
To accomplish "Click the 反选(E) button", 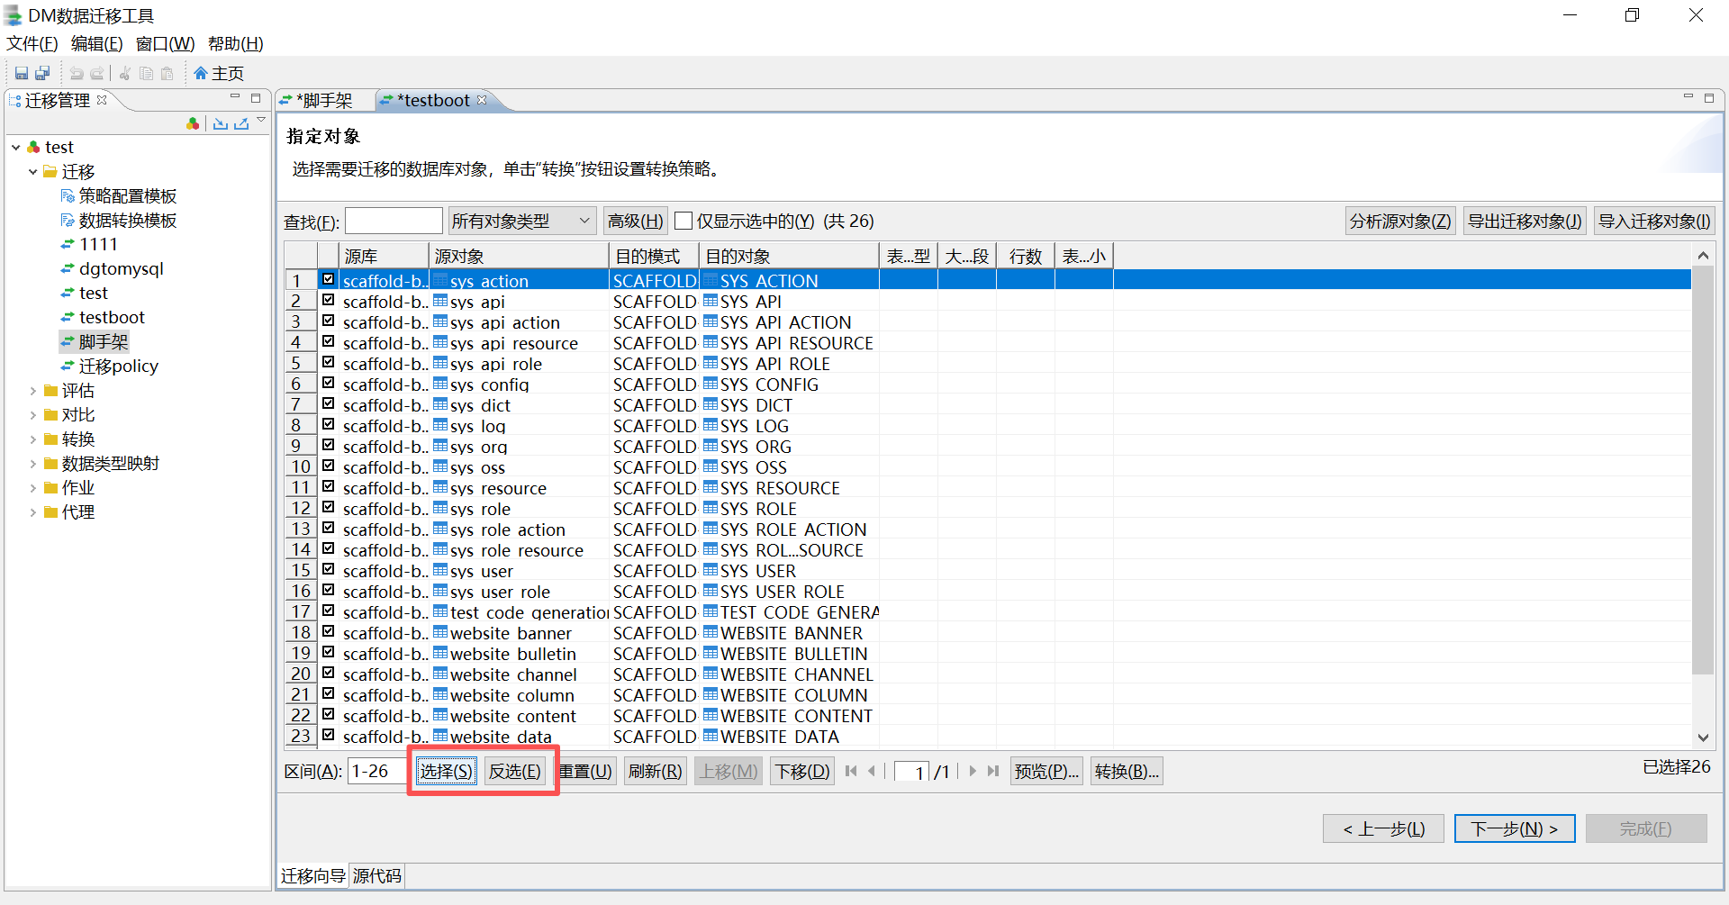I will click(x=515, y=771).
